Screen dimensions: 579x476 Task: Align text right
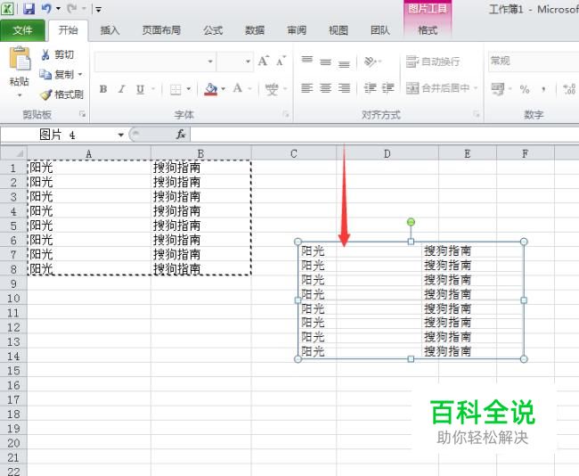coord(344,88)
